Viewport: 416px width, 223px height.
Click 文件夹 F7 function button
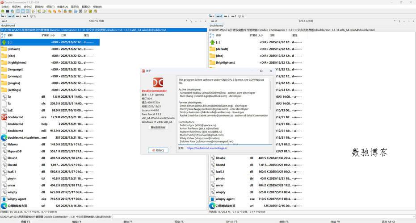coord(231,221)
